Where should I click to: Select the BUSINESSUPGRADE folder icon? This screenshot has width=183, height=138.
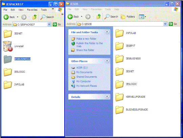click(119, 110)
